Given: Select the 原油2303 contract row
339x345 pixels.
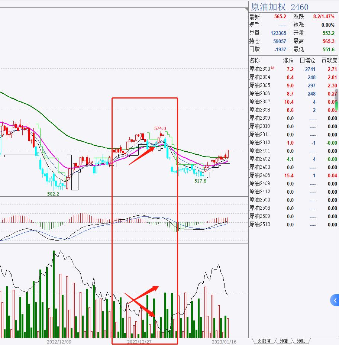Looking at the screenshot, I should point(293,69).
